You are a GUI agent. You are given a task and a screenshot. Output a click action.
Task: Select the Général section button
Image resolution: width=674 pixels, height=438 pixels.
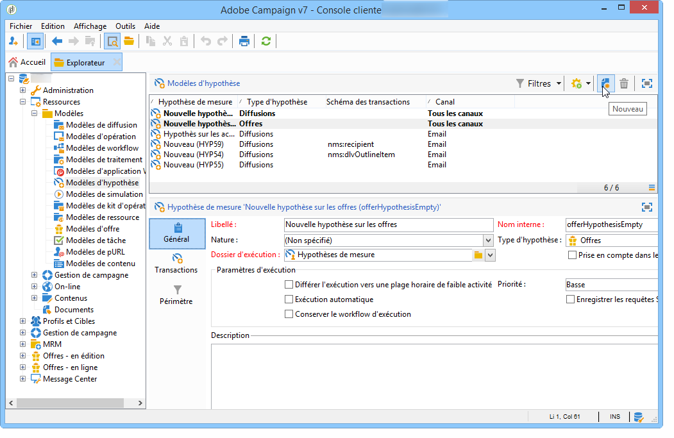177,233
